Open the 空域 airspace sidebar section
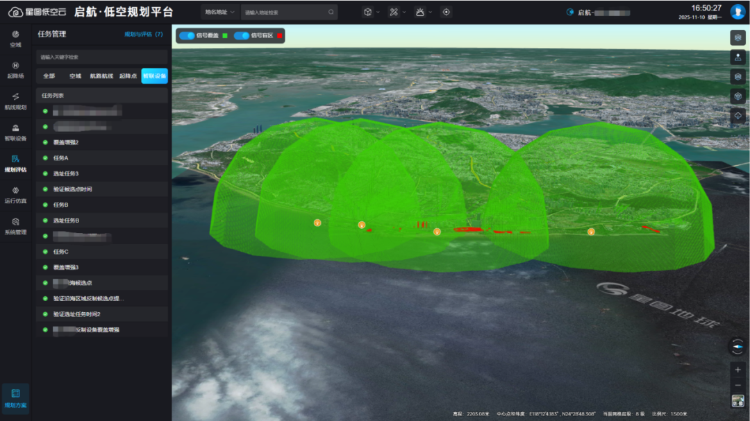This screenshot has width=750, height=421. click(x=15, y=38)
